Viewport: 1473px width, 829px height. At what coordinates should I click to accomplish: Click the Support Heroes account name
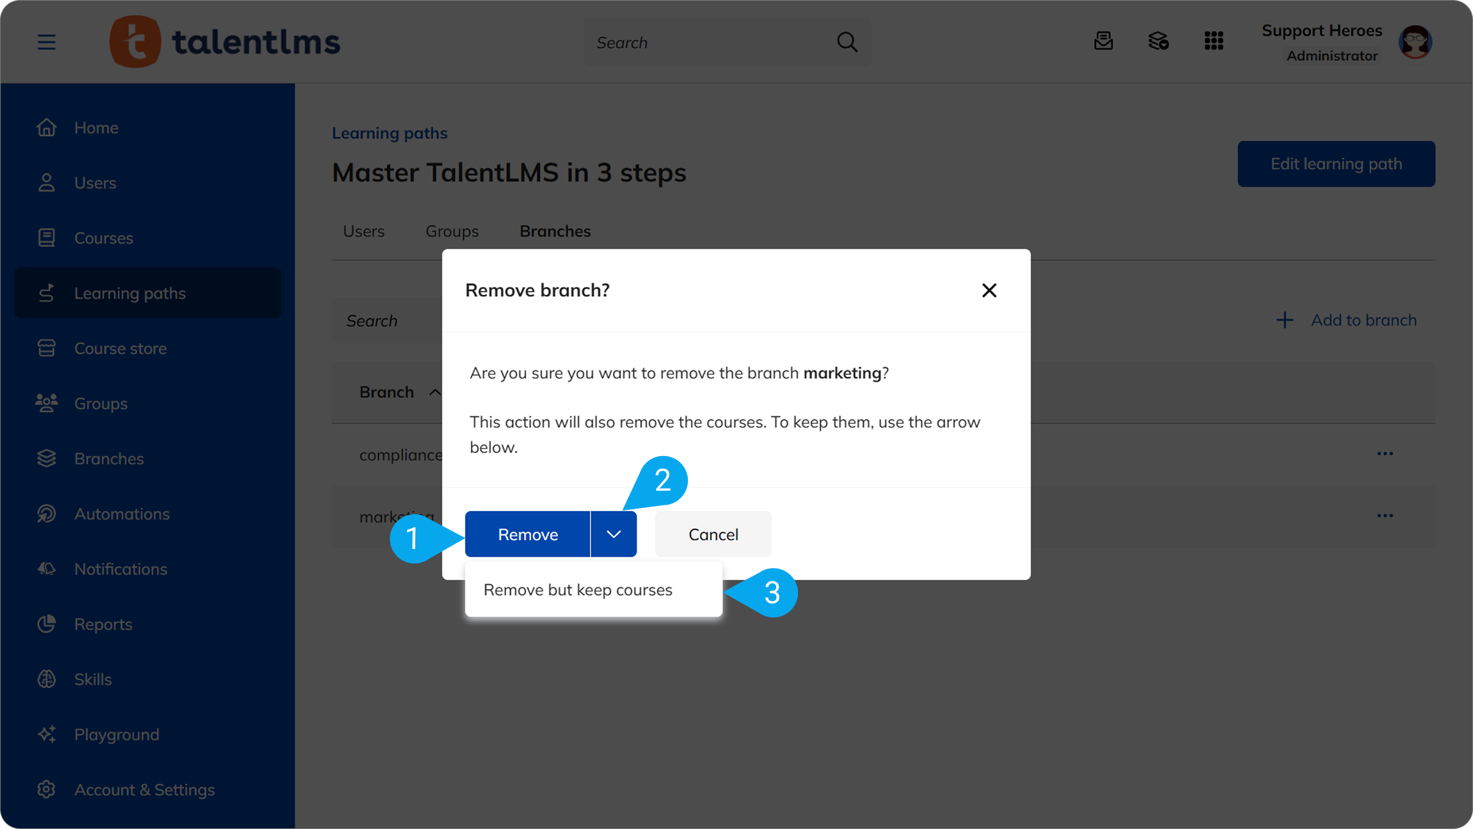click(x=1322, y=30)
